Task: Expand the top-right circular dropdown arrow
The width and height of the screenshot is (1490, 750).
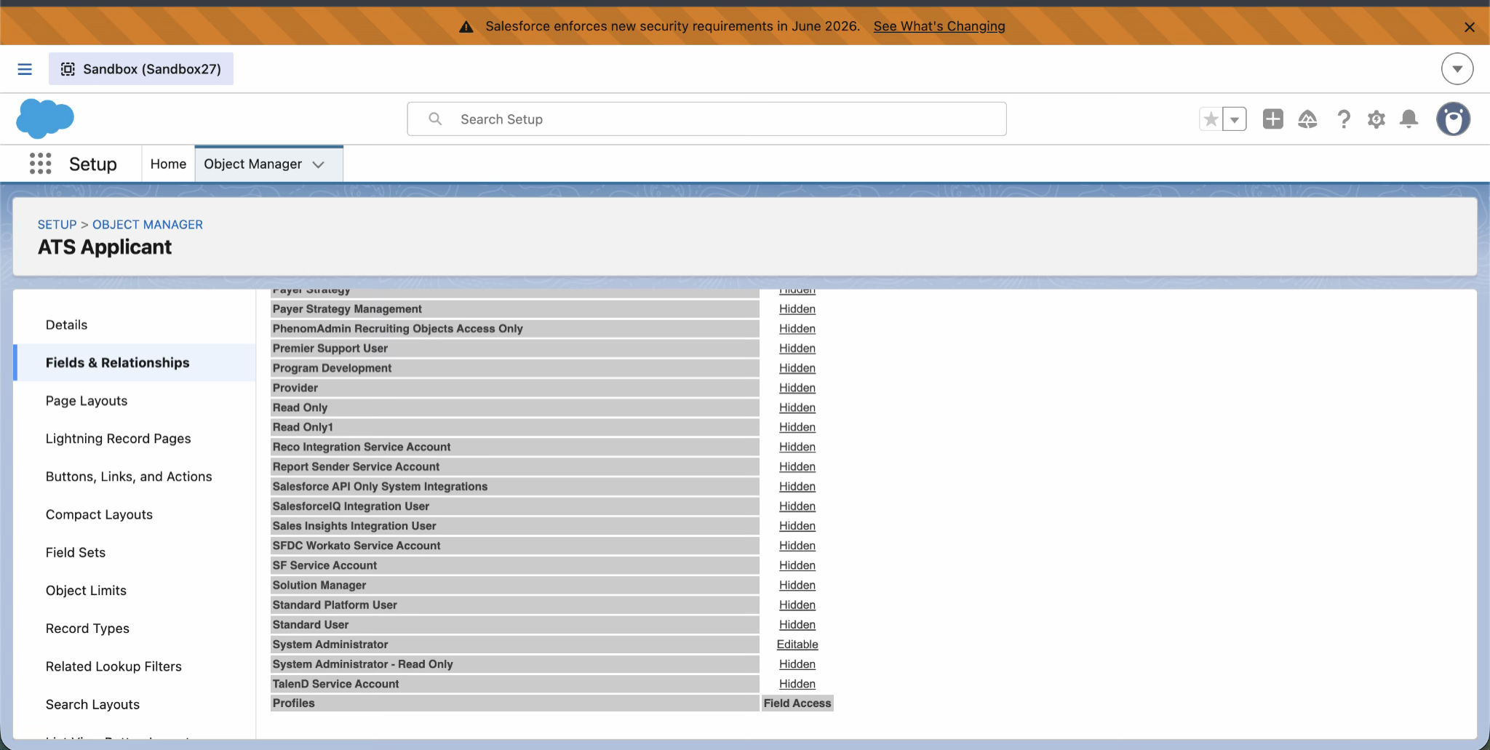Action: [1457, 69]
